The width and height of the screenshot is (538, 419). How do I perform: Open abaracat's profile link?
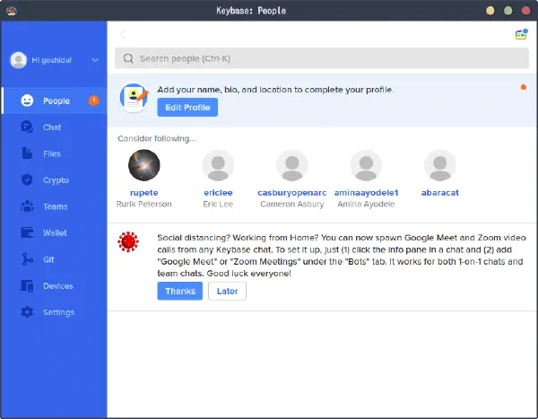pyautogui.click(x=440, y=193)
